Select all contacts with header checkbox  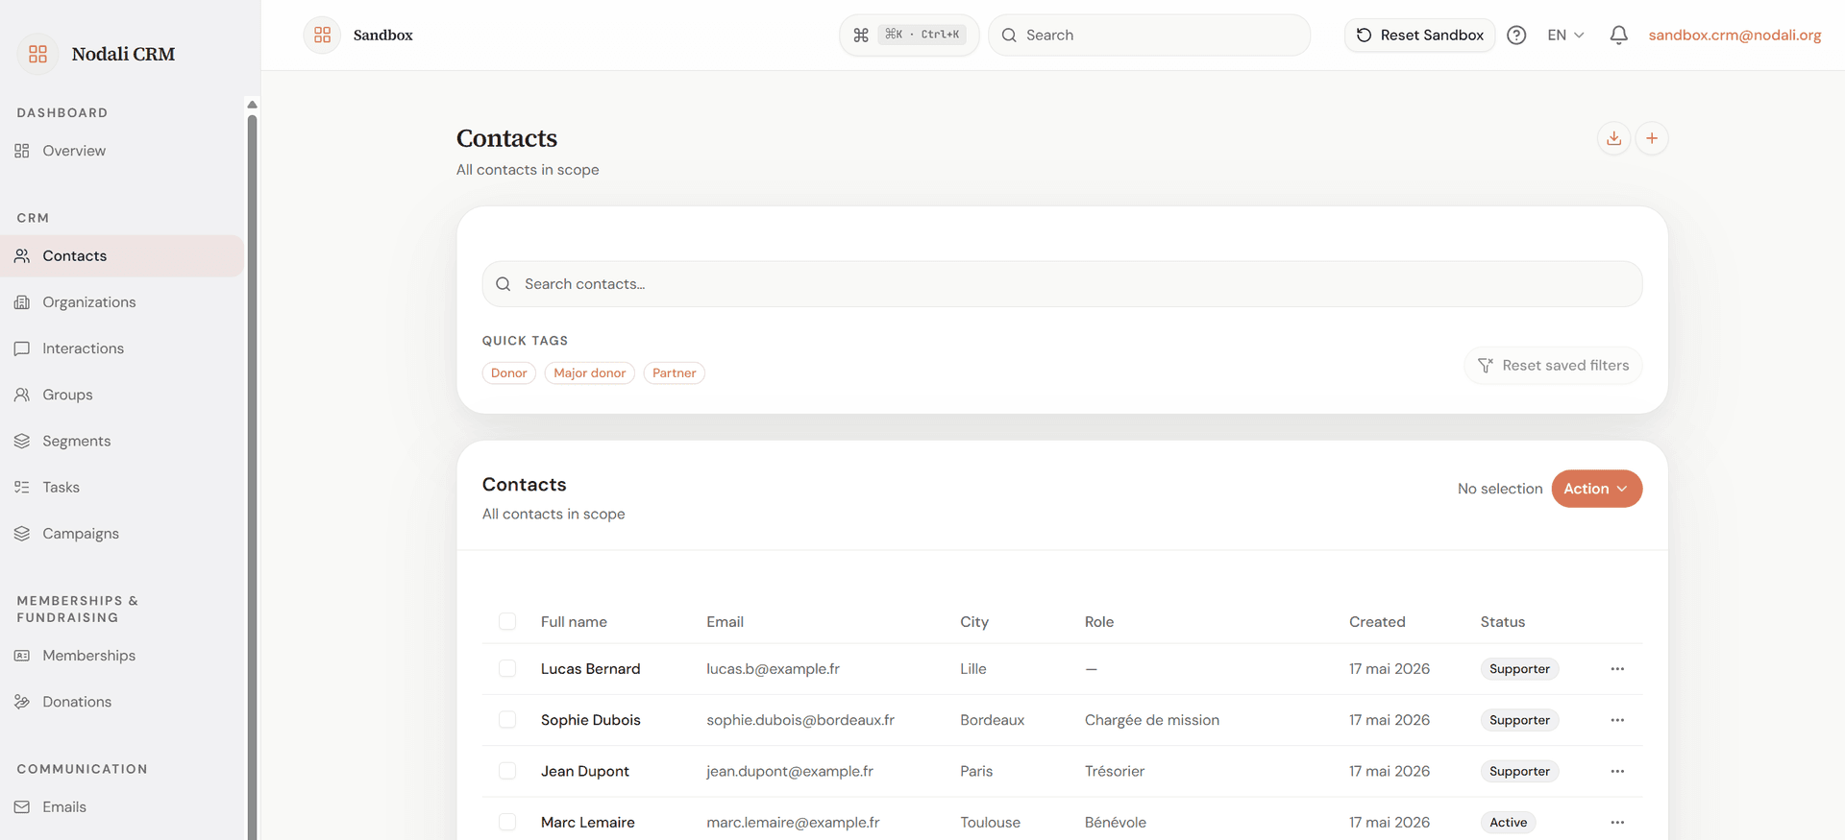point(507,621)
